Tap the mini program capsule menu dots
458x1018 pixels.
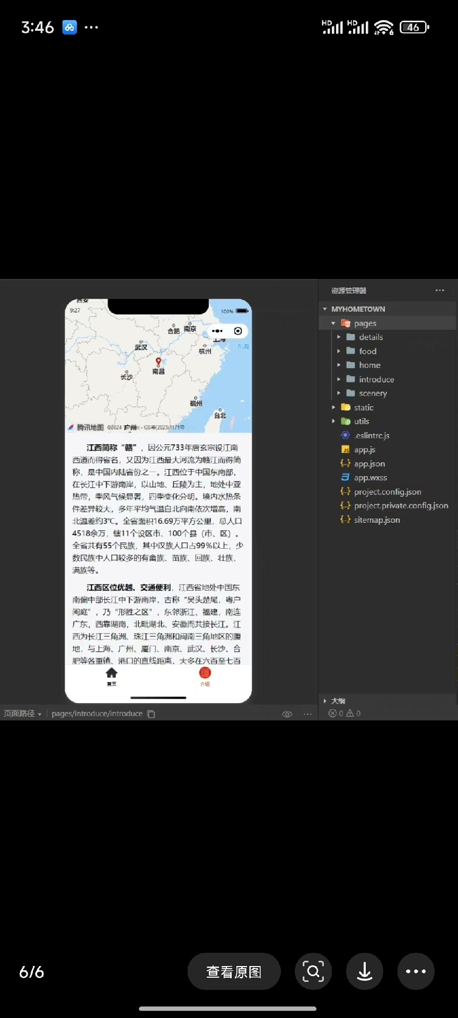(x=217, y=331)
